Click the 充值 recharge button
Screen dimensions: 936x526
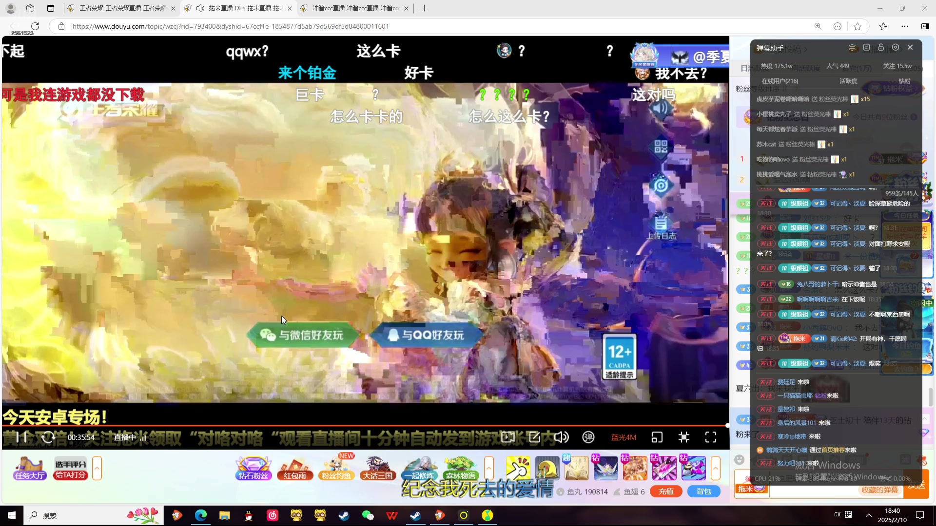(x=666, y=491)
